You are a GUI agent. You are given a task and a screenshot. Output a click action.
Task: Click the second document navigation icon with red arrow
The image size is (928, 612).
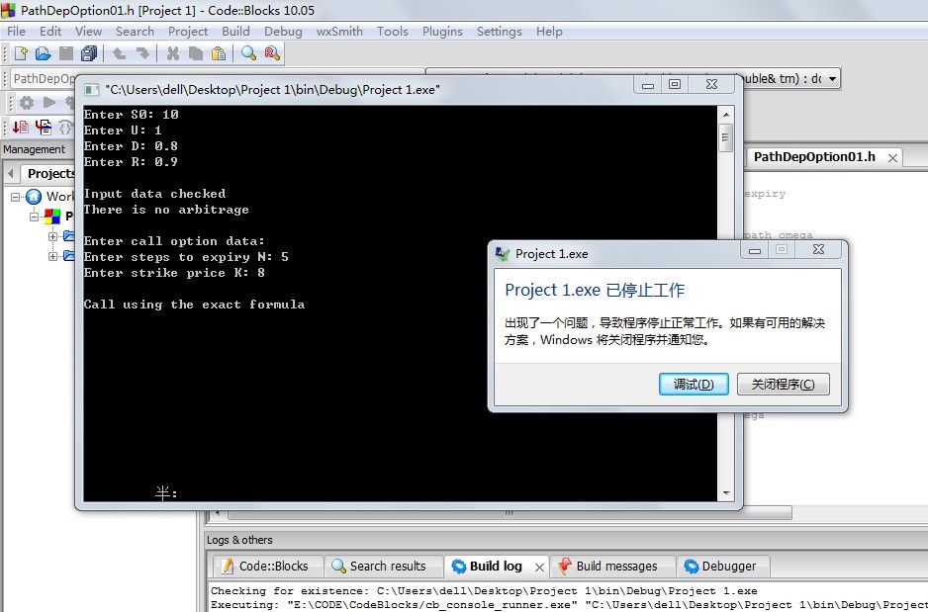(44, 127)
